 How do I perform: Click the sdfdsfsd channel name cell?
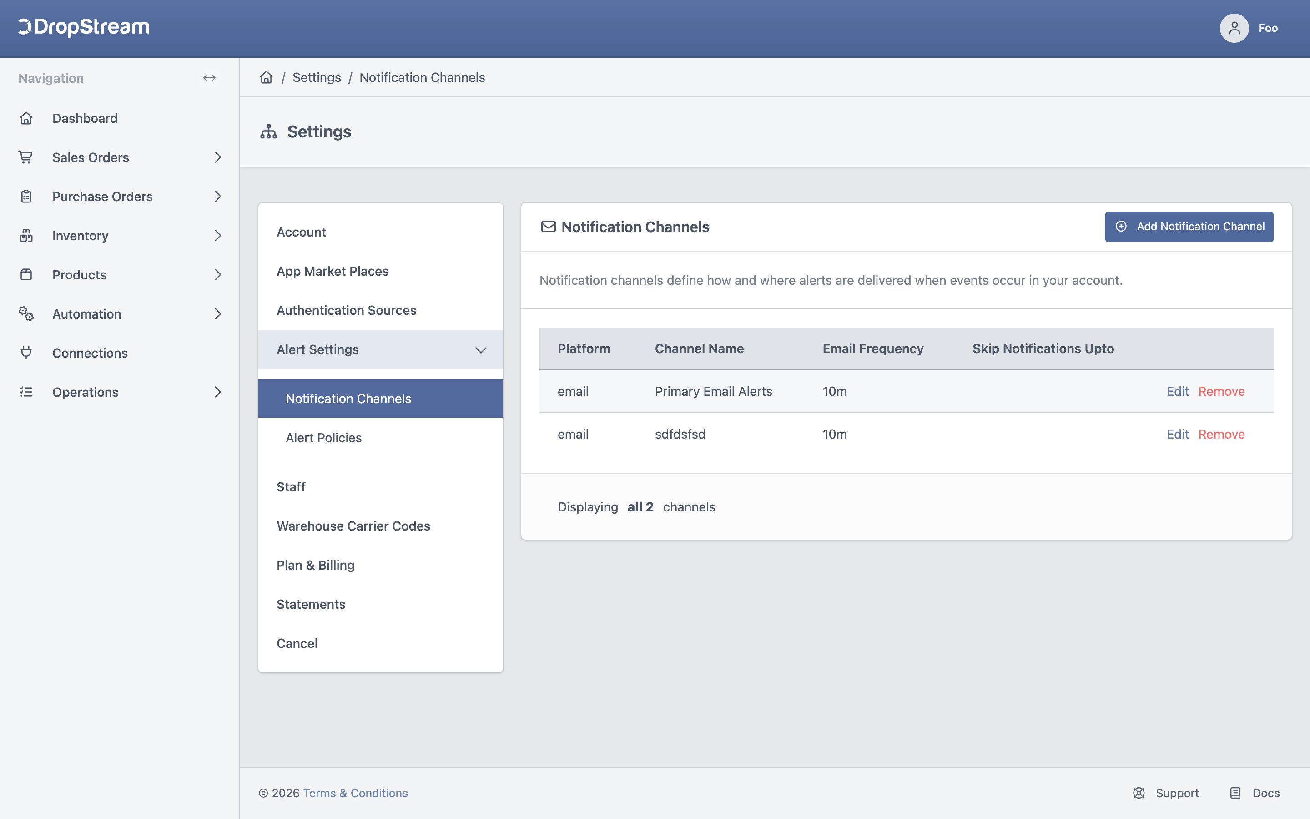680,434
